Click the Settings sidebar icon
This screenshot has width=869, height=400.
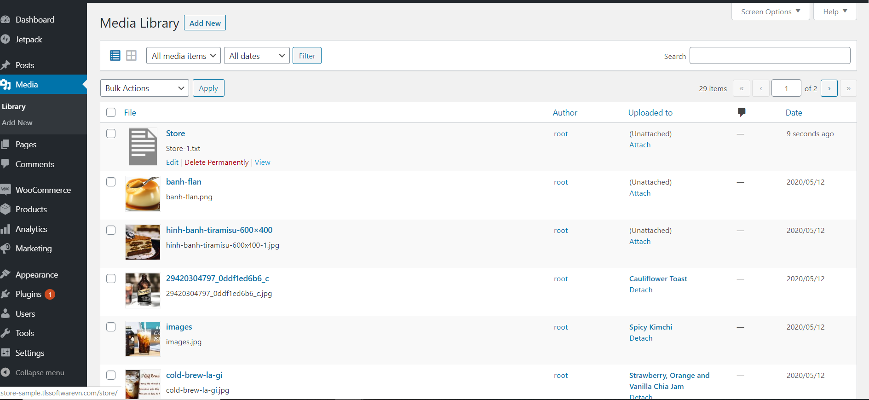(x=5, y=353)
